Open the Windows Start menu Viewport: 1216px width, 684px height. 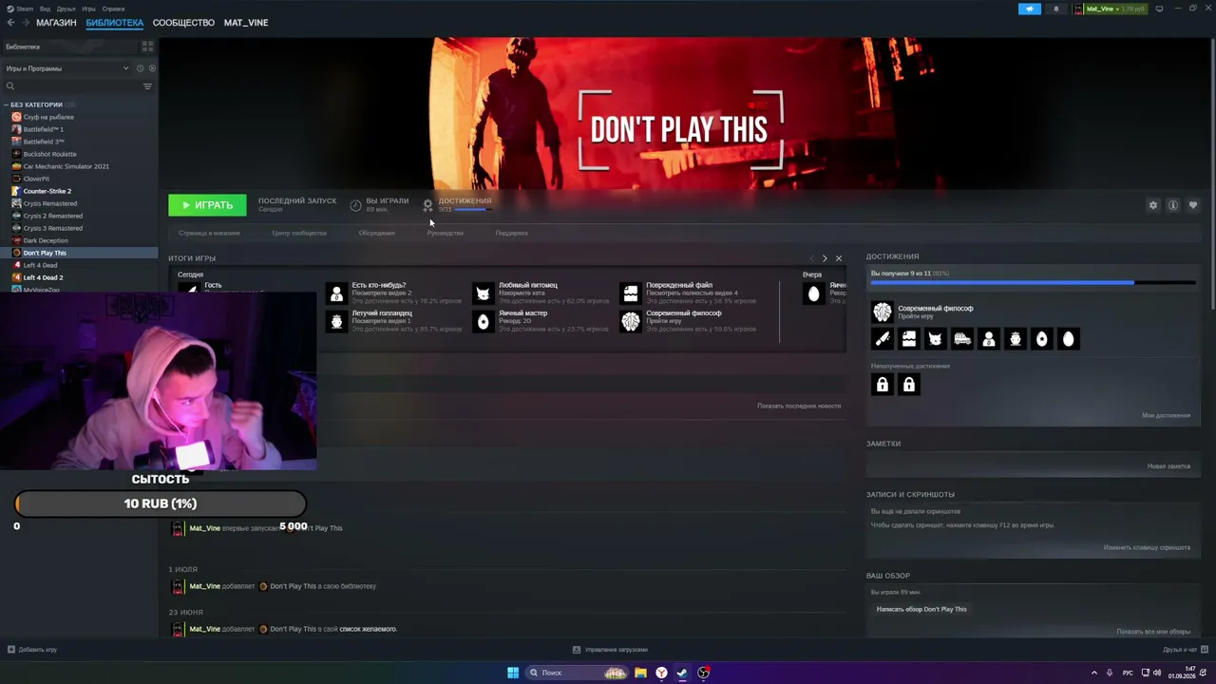tap(513, 673)
